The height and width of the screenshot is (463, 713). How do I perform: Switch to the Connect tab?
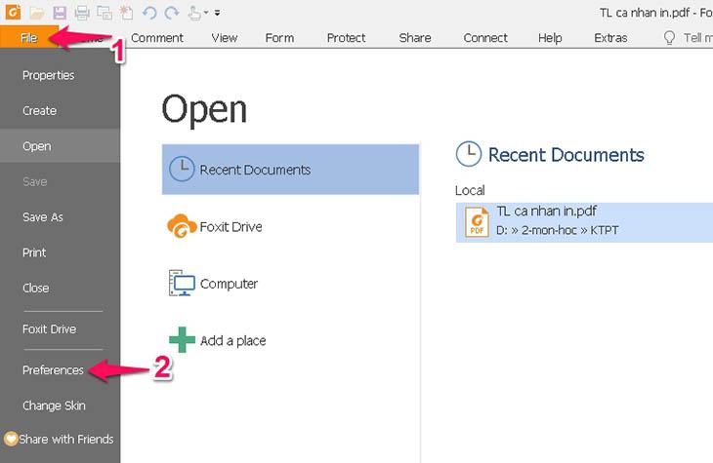485,38
